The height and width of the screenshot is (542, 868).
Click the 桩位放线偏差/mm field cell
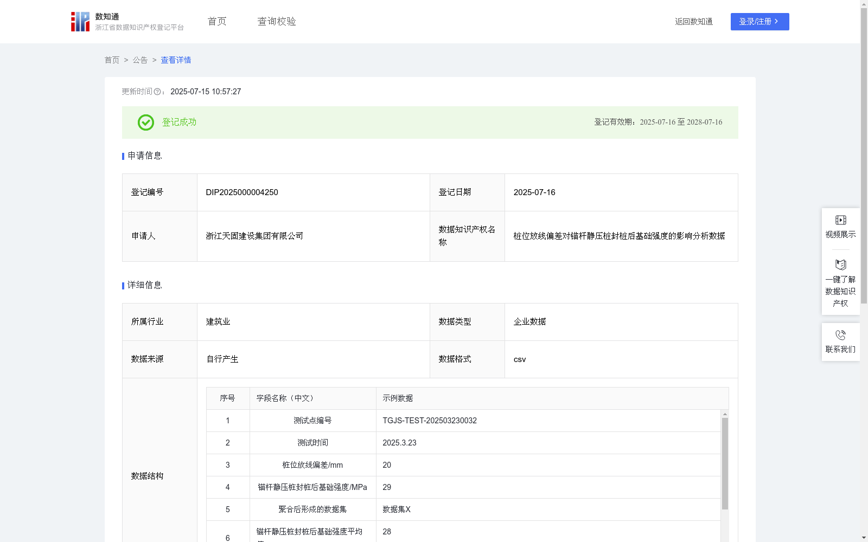tap(312, 465)
